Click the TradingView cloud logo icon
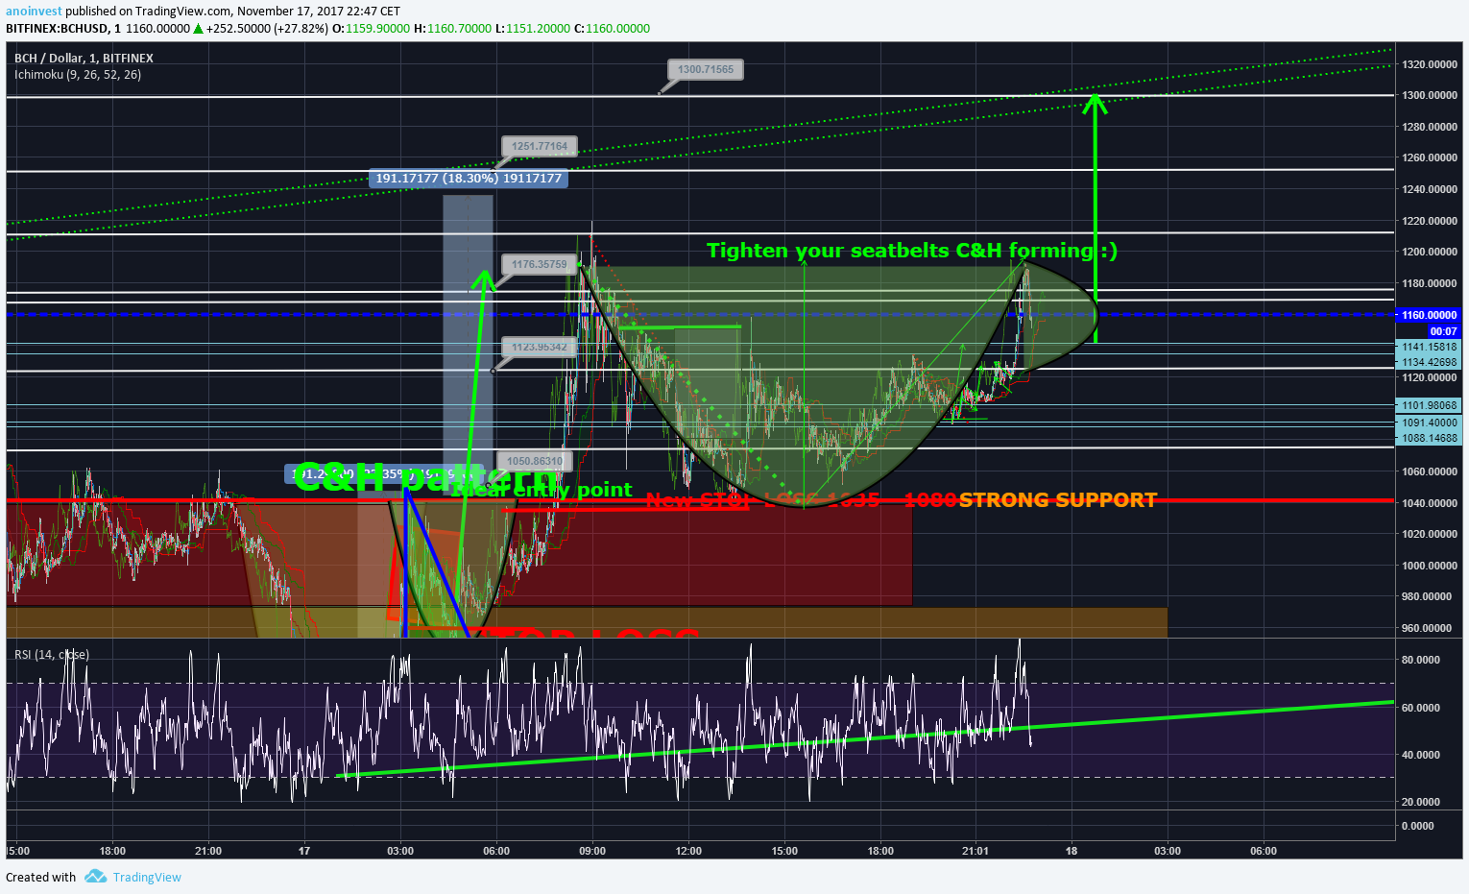 pos(95,876)
